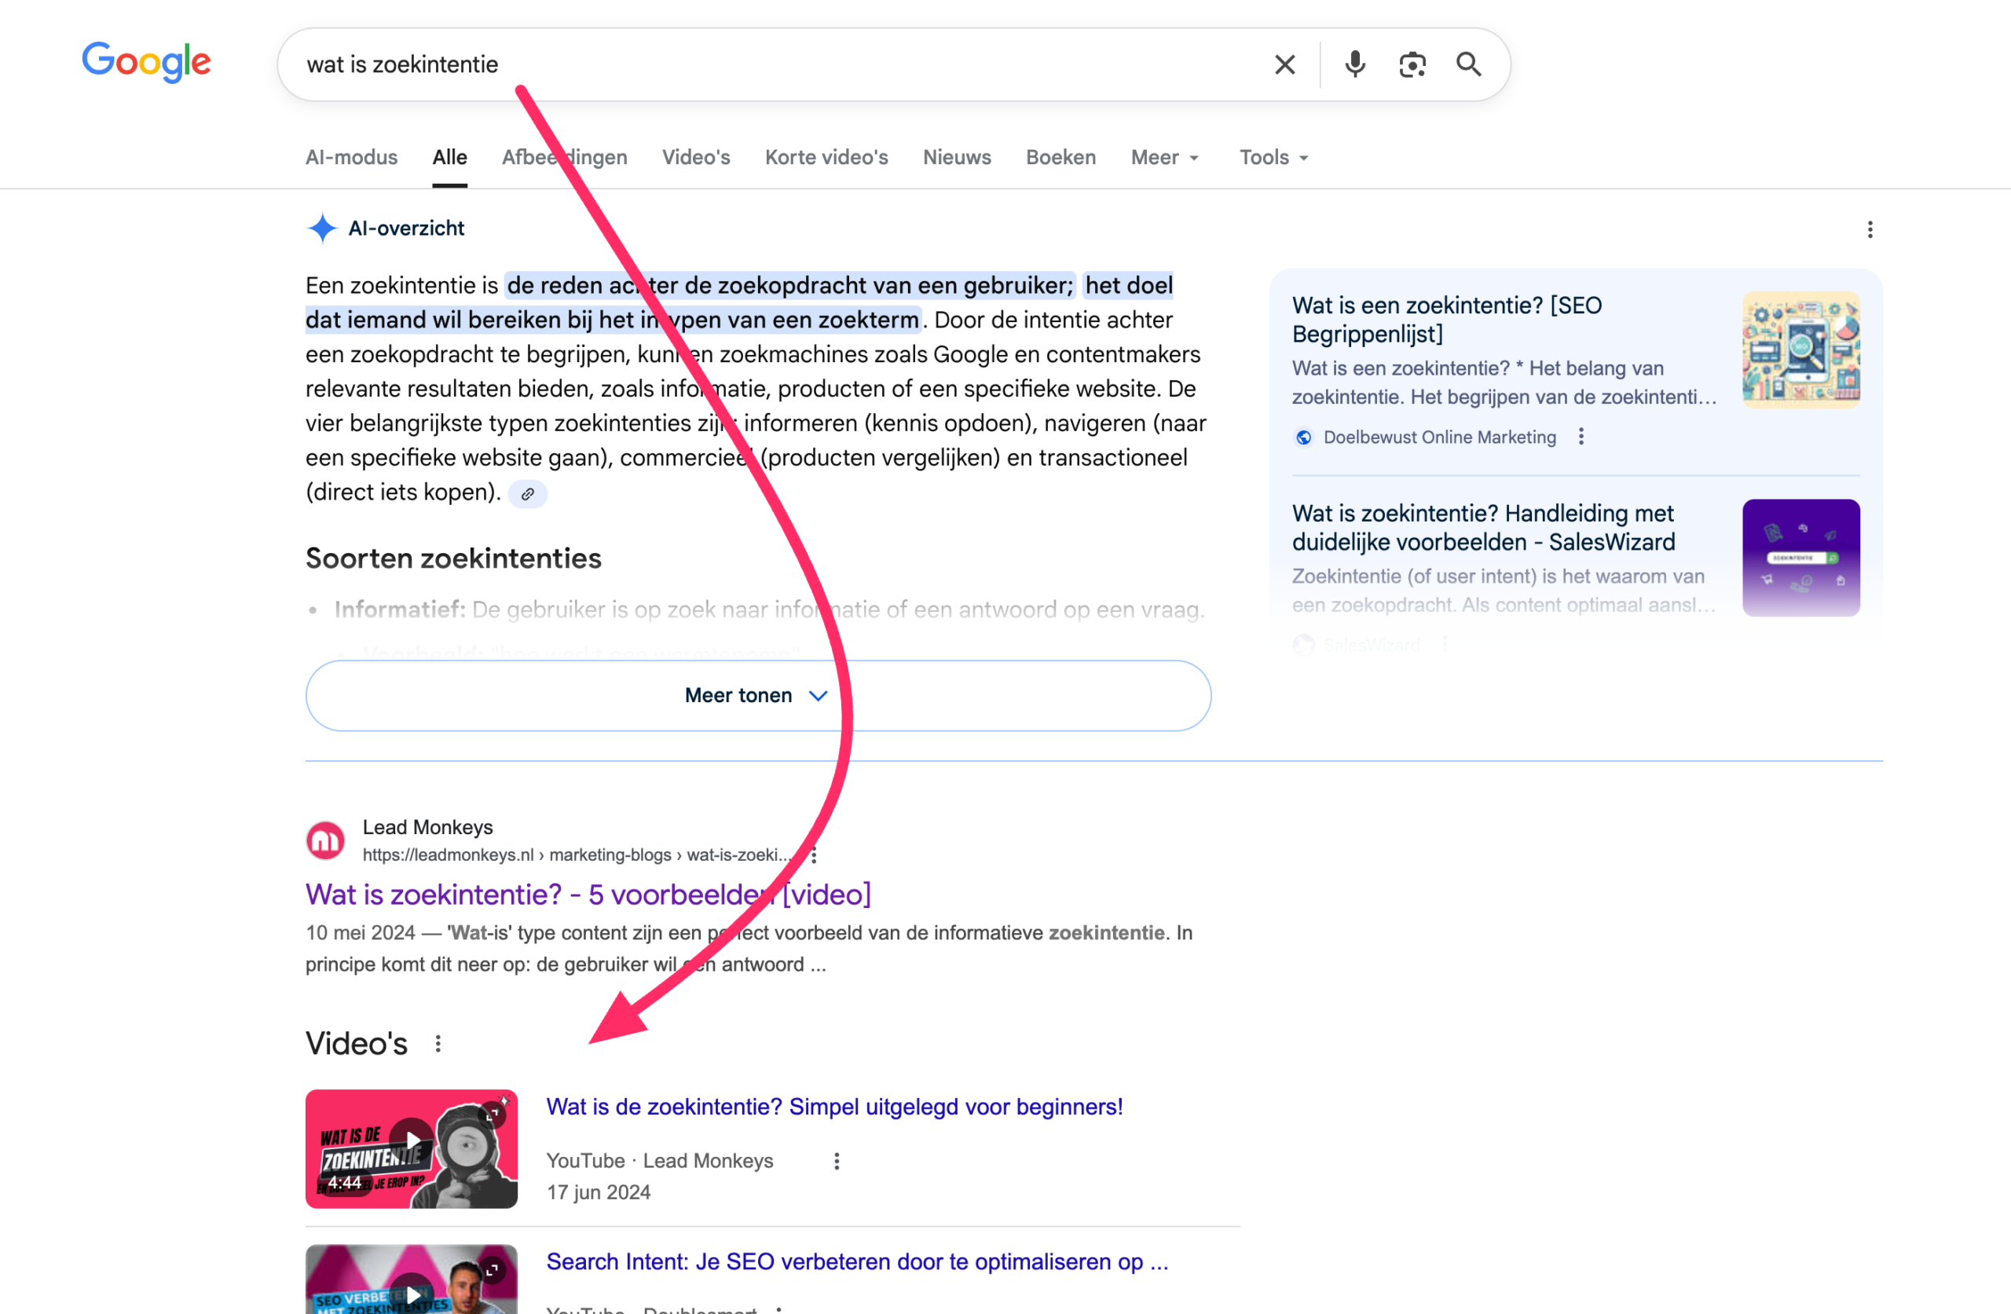Open the three-dot menu next to Video's heading
The image size is (2011, 1314).
click(x=438, y=1044)
